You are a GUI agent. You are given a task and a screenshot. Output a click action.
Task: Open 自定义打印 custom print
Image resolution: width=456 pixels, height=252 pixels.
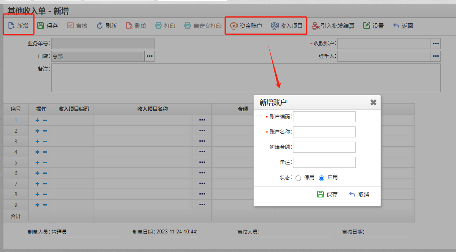(x=203, y=25)
